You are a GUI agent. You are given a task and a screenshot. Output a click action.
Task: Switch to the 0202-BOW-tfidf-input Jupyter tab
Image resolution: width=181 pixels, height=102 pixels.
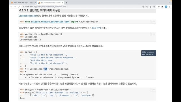pos(23,3)
